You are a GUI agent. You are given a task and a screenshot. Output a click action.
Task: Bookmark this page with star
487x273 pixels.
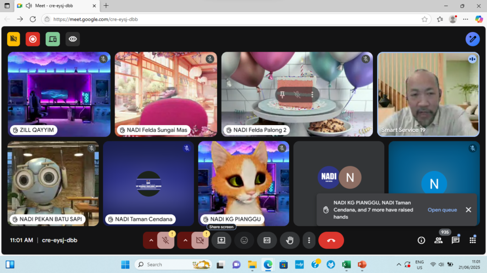click(x=424, y=19)
